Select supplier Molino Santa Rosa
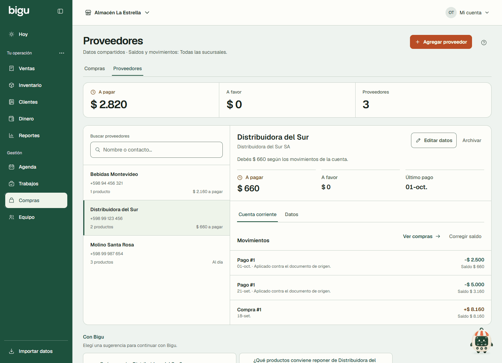502x363 pixels. [x=157, y=253]
